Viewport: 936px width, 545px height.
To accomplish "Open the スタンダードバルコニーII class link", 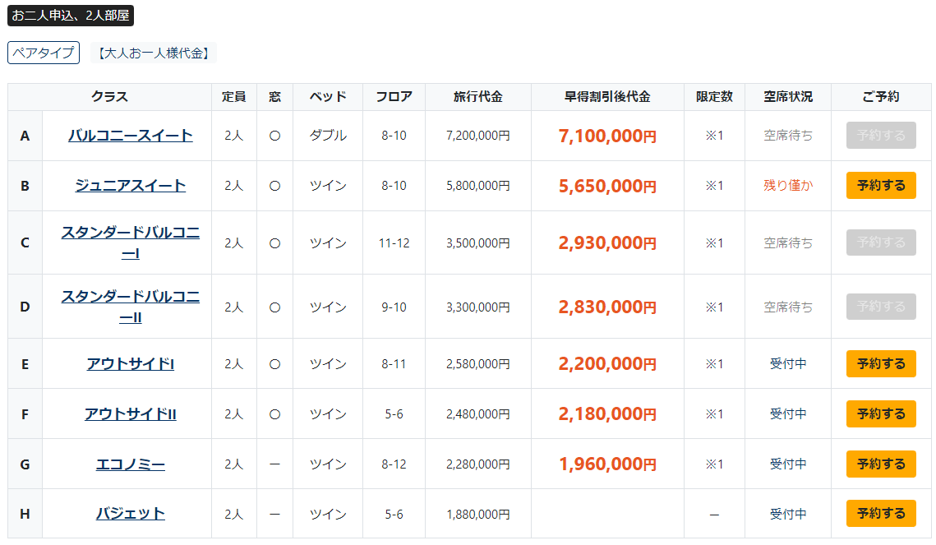I will pos(130,307).
